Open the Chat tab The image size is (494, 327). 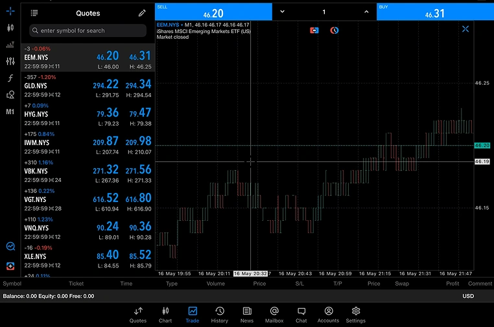point(301,315)
